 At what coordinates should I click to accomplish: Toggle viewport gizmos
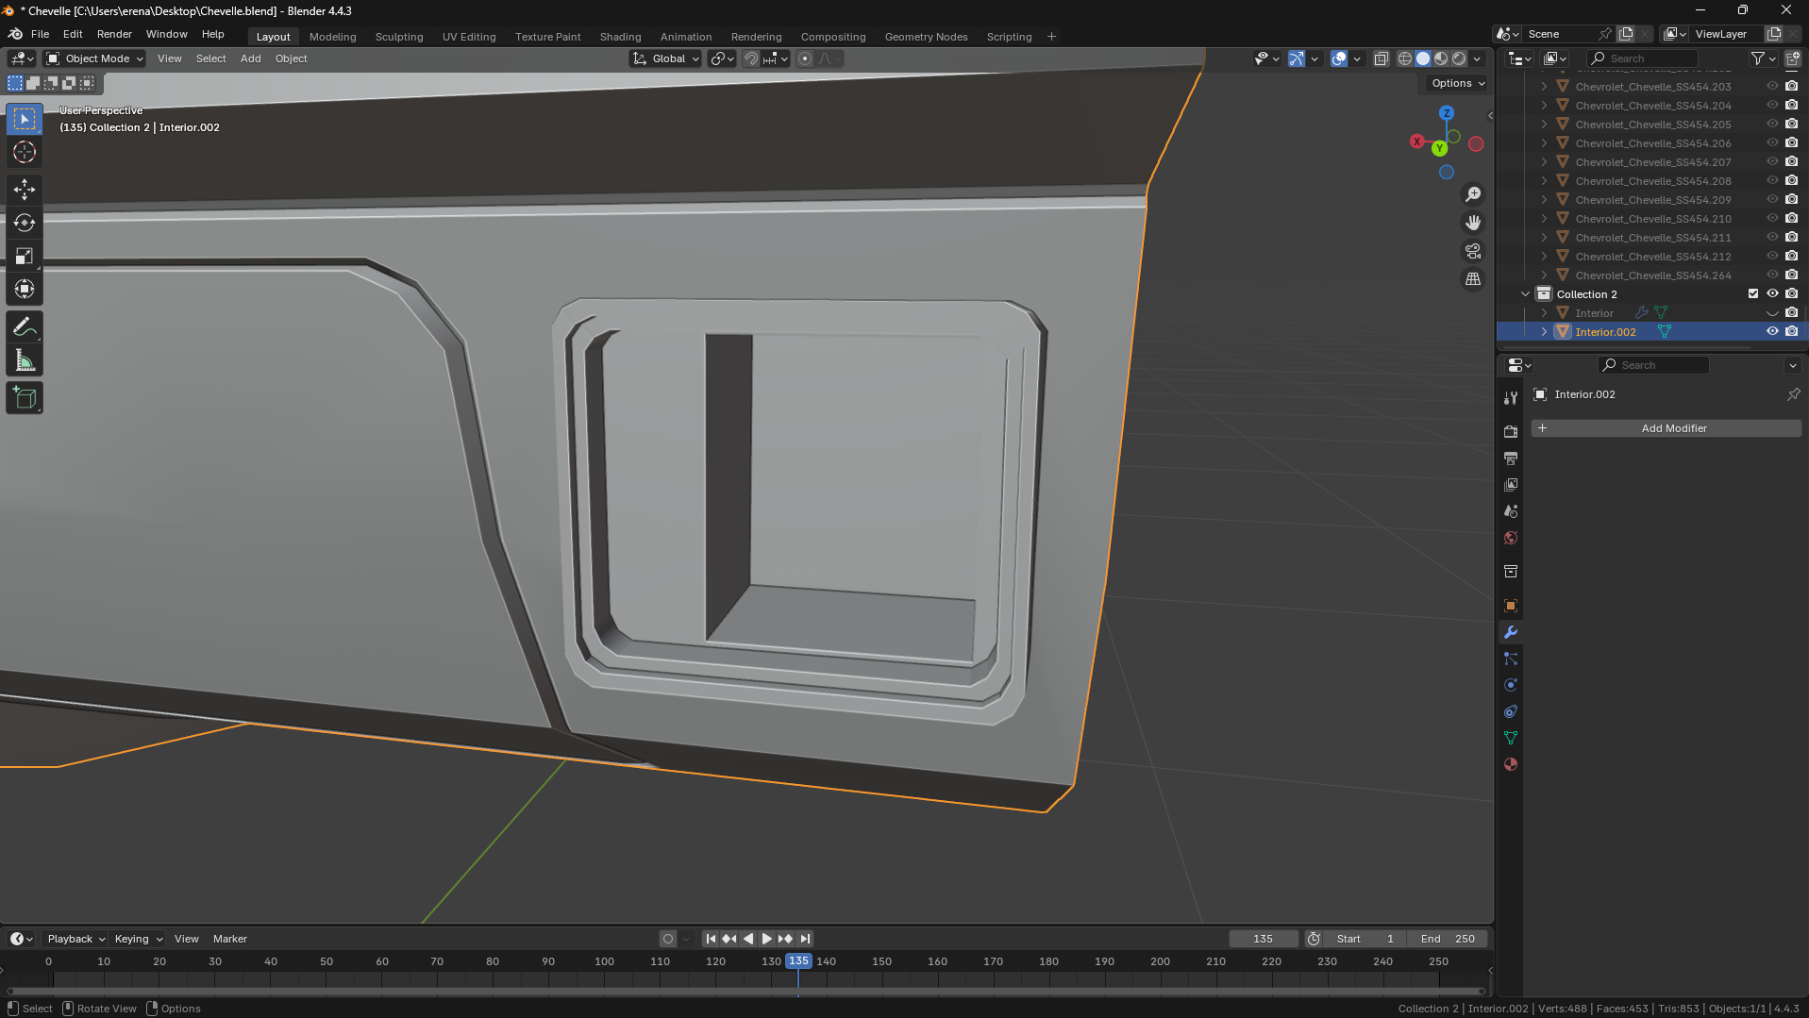coord(1297,58)
